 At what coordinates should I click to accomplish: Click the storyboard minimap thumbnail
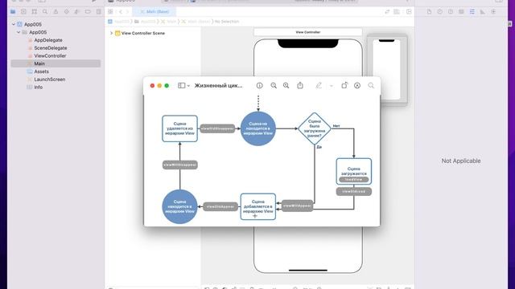point(387,70)
